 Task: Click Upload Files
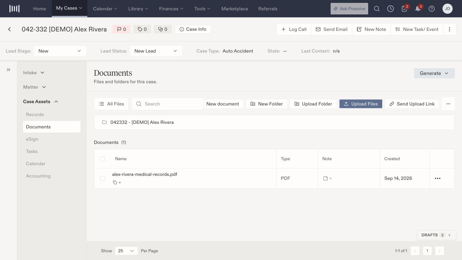pos(361,104)
